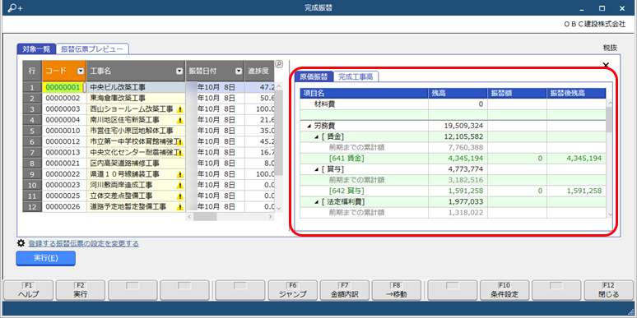Image resolution: width=637 pixels, height=318 pixels.
Task: Click 振替額 cell of [642 賞与]
Action: point(517,191)
